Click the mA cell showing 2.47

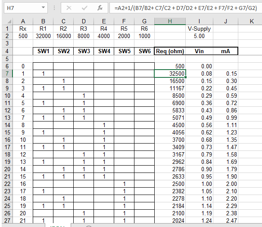(225, 220)
